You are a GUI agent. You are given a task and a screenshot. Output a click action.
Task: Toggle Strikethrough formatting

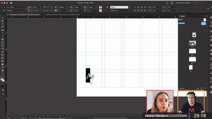click(52, 11)
